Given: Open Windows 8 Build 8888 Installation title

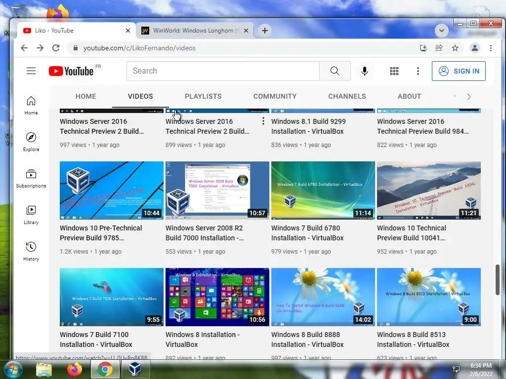Looking at the screenshot, I should point(307,340).
